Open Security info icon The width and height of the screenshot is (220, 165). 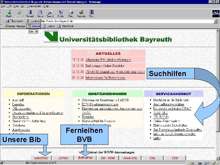pos(81,14)
